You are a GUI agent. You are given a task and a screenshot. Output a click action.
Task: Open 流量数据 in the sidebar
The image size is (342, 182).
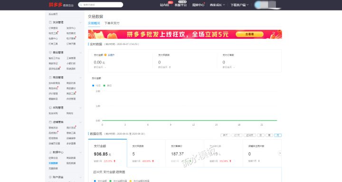pos(53,168)
